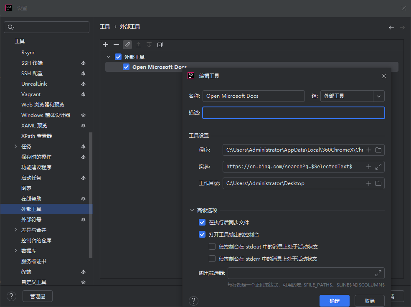Open help in settings window
Viewport: 411px width, 307px height.
pyautogui.click(x=11, y=296)
